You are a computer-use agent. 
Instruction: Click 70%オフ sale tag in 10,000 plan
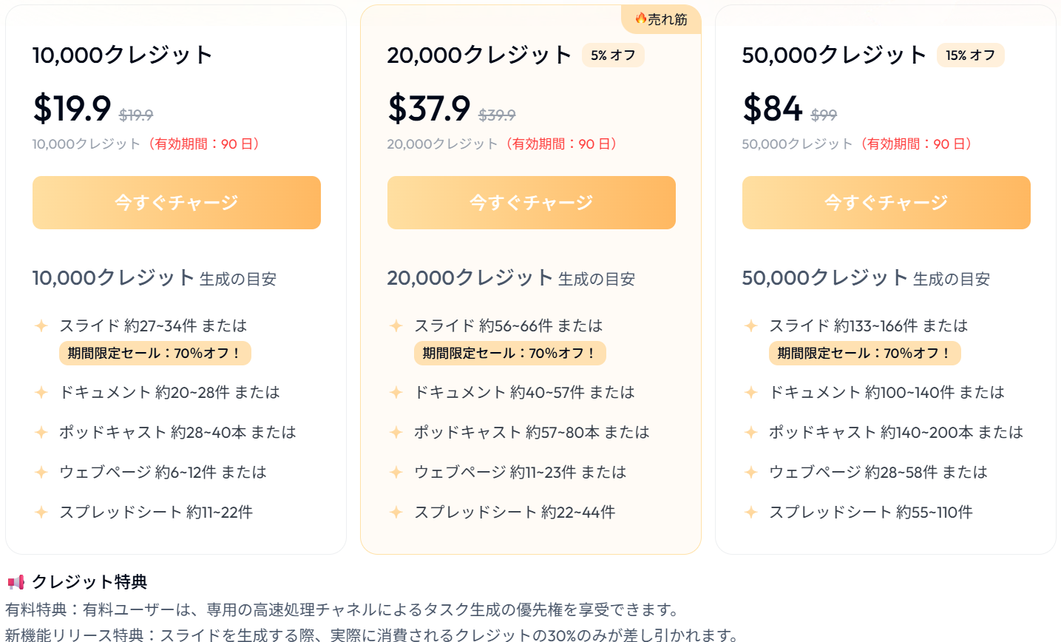[x=155, y=353]
